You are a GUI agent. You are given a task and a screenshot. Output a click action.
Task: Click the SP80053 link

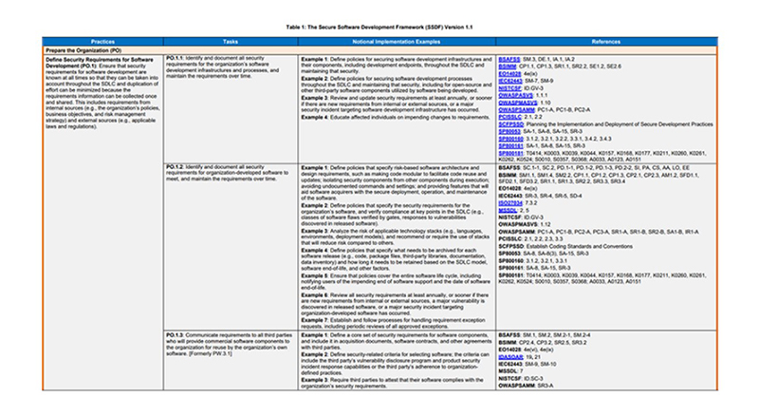click(x=509, y=131)
